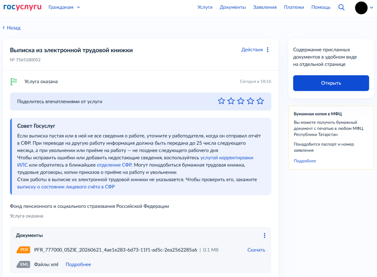Click the 0.1 Мб file size
Image resolution: width=377 pixels, height=277 pixels.
tap(211, 250)
